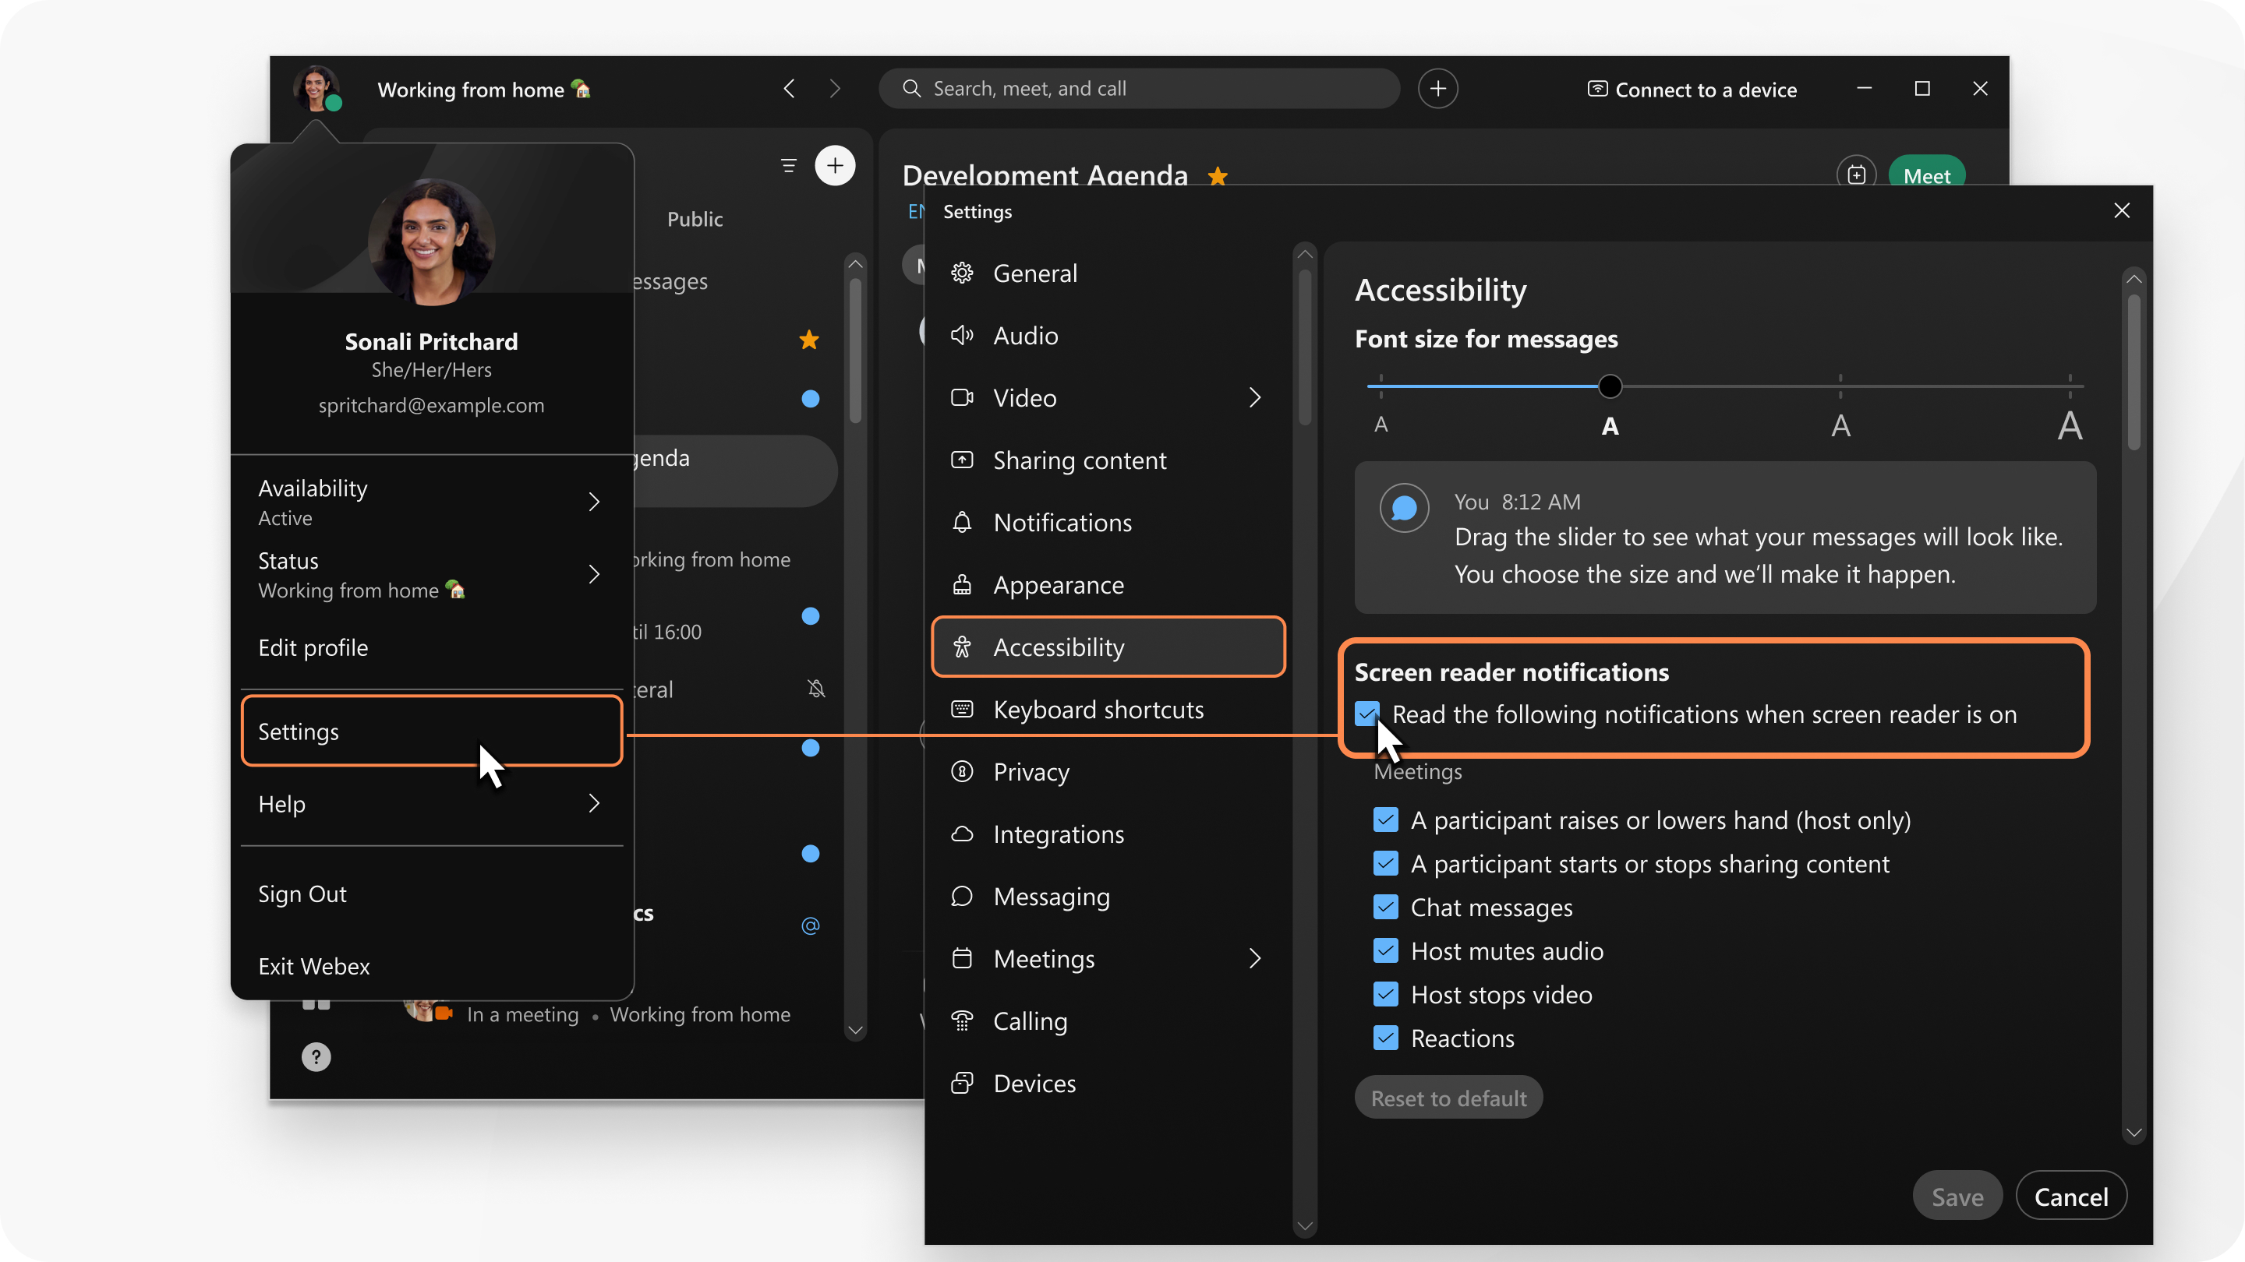Expand the Status submenu
The width and height of the screenshot is (2245, 1262).
[593, 575]
